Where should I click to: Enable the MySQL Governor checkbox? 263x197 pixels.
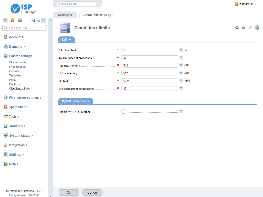tap(124, 111)
